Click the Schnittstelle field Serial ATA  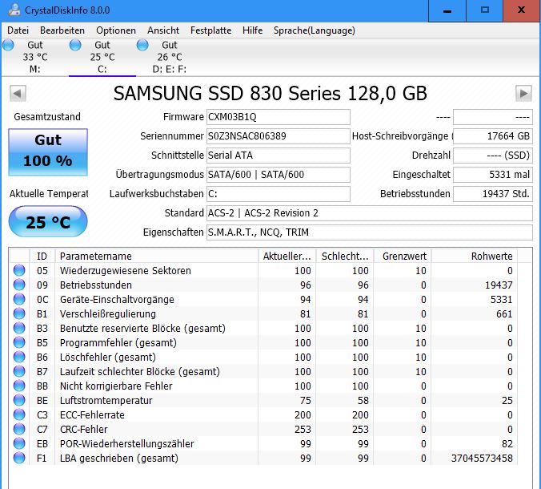[278, 156]
